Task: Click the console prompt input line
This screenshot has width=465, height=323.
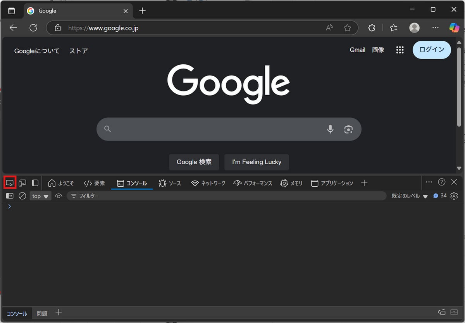Action: 232,207
